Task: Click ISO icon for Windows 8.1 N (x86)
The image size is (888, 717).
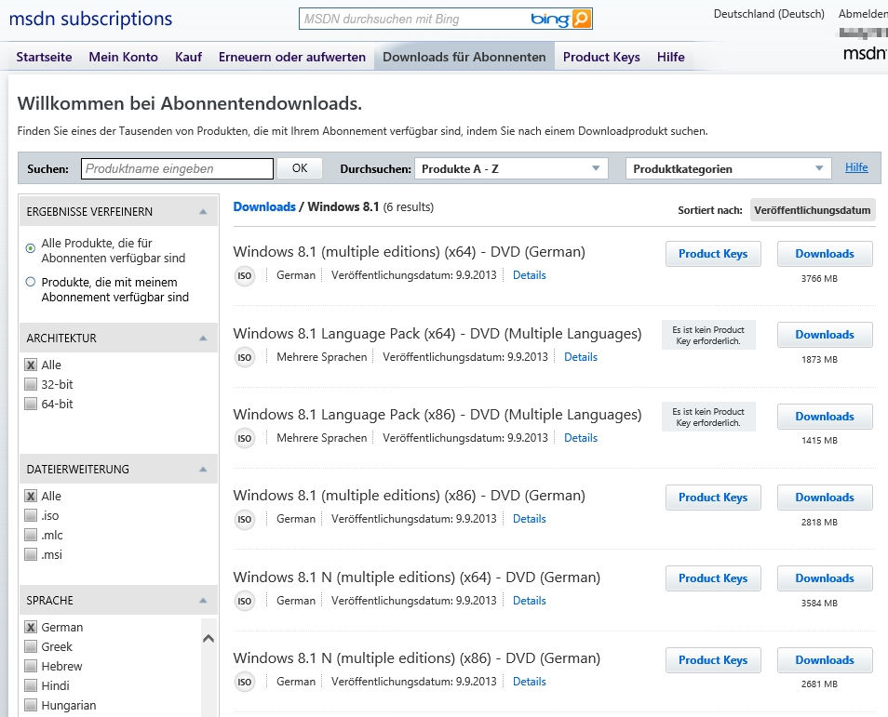Action: point(245,682)
